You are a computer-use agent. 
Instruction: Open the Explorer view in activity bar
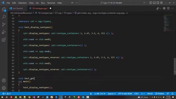click(4, 9)
